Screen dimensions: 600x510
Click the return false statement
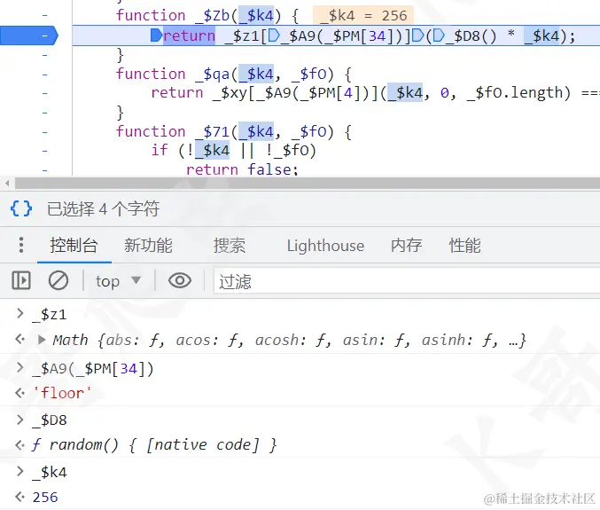pos(242,169)
